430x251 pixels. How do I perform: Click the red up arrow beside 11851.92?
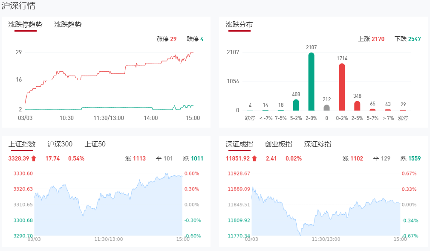click(254, 158)
